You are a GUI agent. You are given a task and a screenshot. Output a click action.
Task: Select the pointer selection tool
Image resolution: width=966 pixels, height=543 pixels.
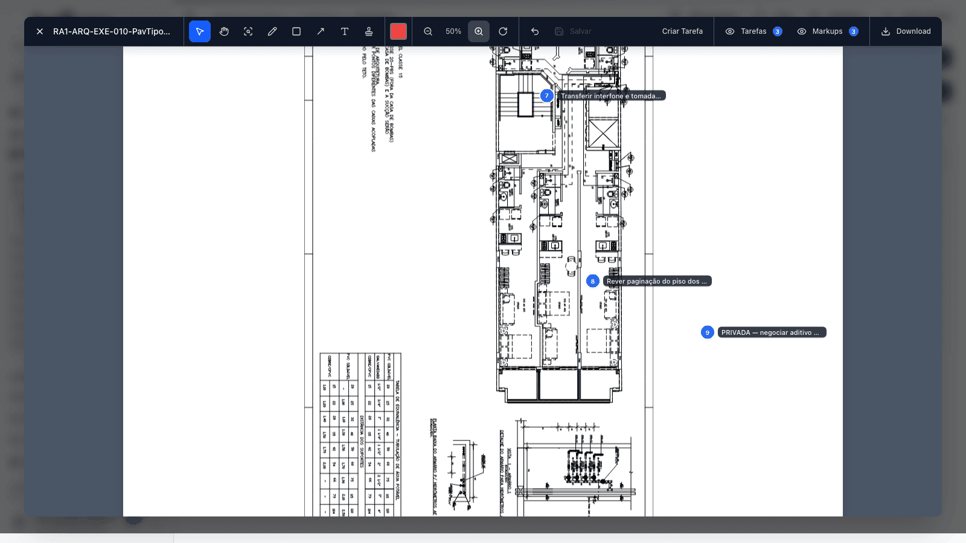200,31
